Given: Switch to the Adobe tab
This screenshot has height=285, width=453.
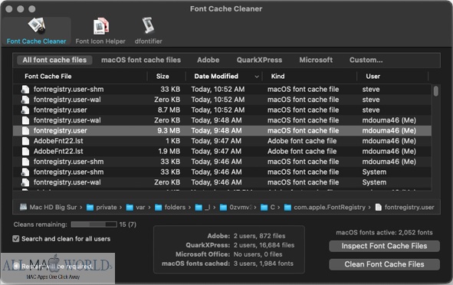Looking at the screenshot, I should pyautogui.click(x=208, y=60).
